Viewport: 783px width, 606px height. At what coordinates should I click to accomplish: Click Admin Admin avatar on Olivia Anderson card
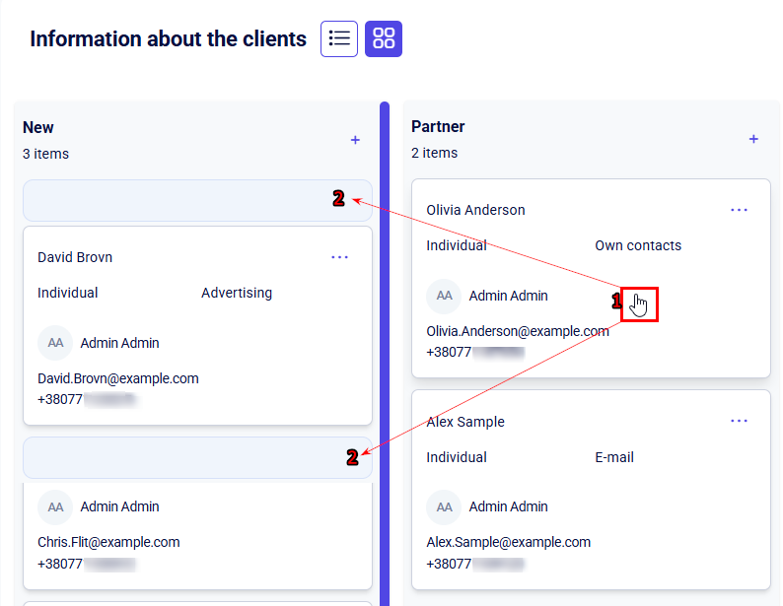tap(444, 296)
